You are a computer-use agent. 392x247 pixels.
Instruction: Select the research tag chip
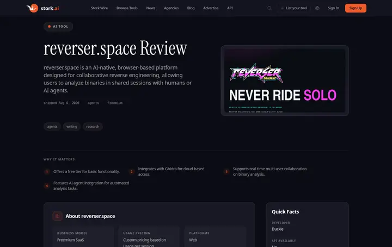(93, 127)
